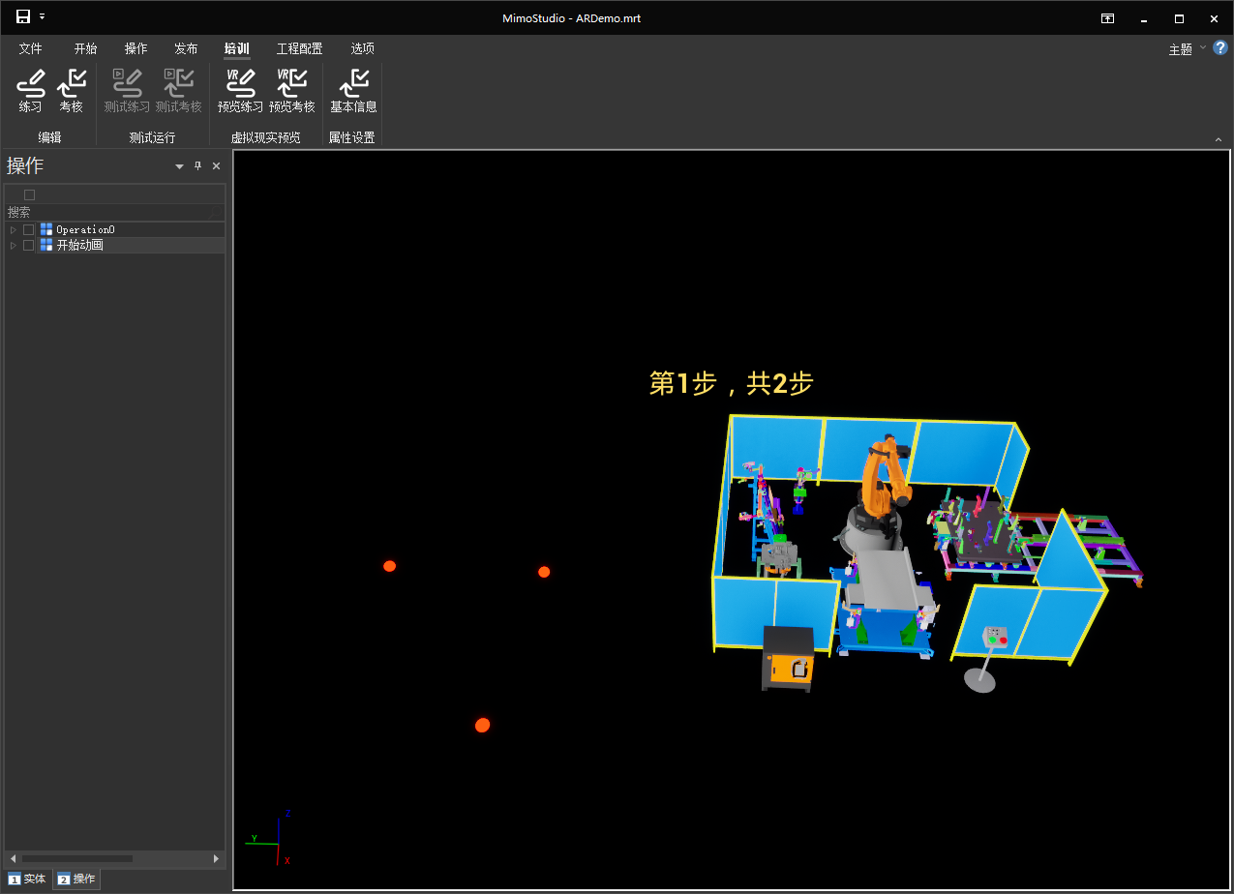Toggle the select-all checkbox above search
This screenshot has width=1234, height=894.
pyautogui.click(x=29, y=195)
